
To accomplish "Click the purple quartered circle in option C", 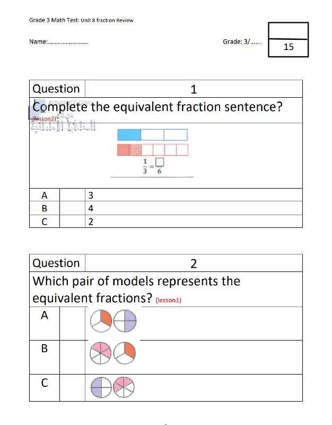I will pos(101,387).
